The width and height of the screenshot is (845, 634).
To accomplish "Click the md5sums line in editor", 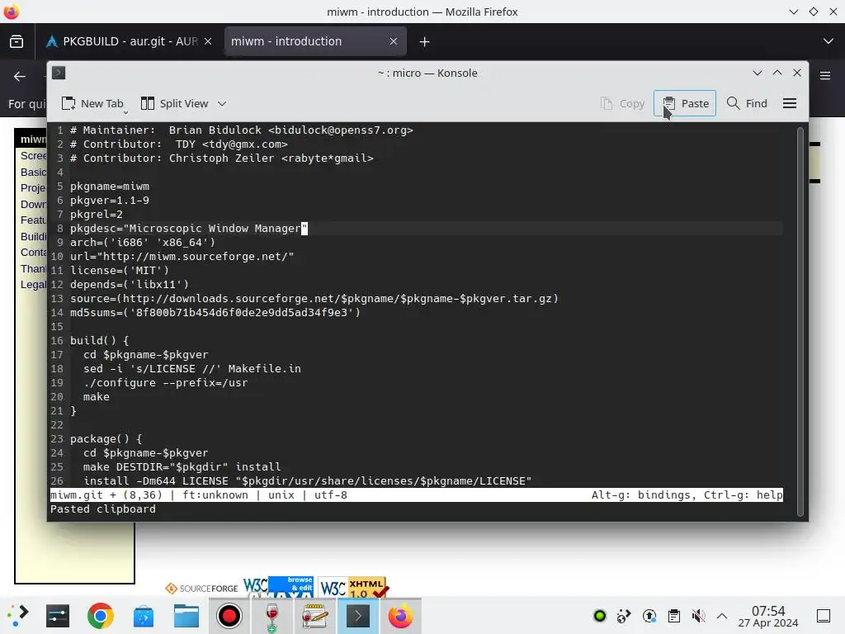I will (x=215, y=313).
